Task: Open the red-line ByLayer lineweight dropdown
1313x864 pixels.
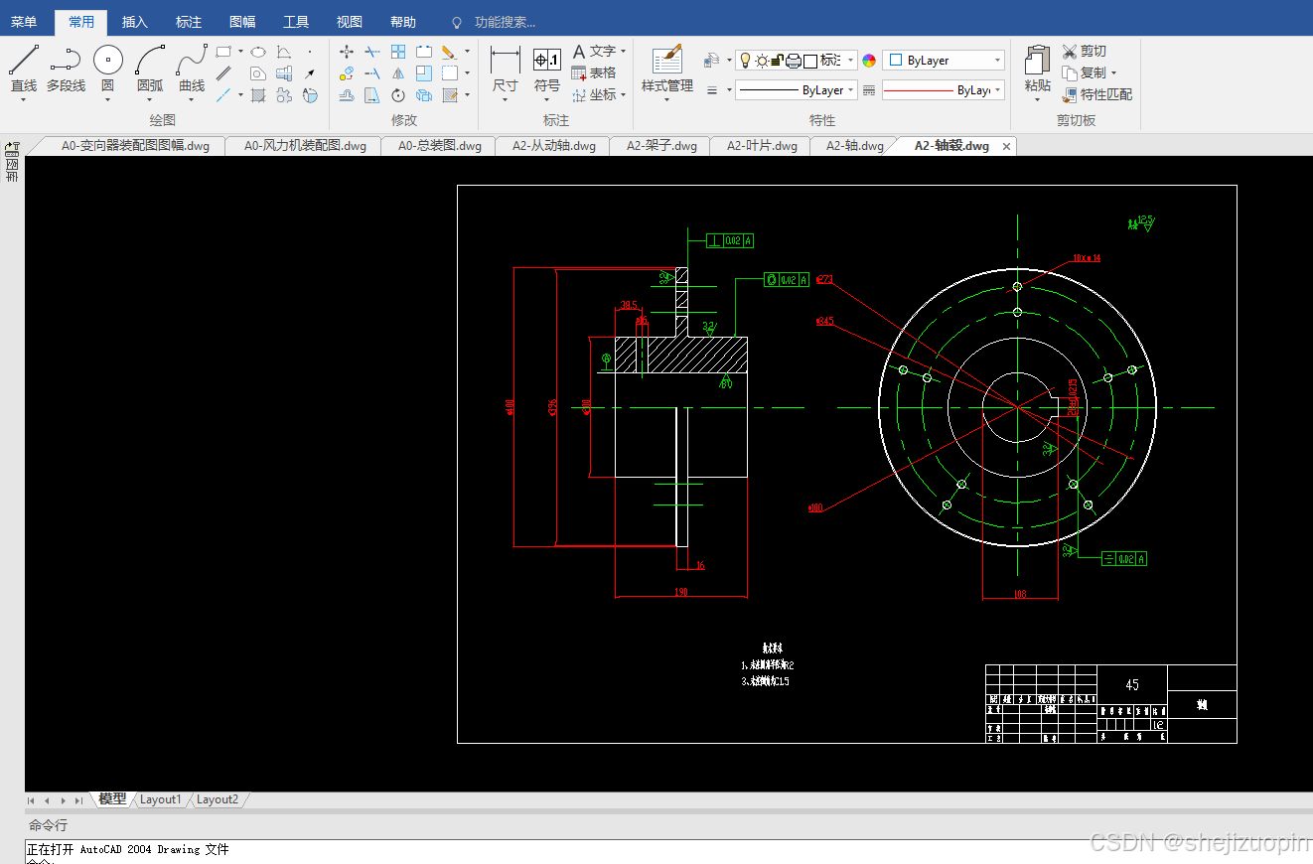Action: coord(997,89)
